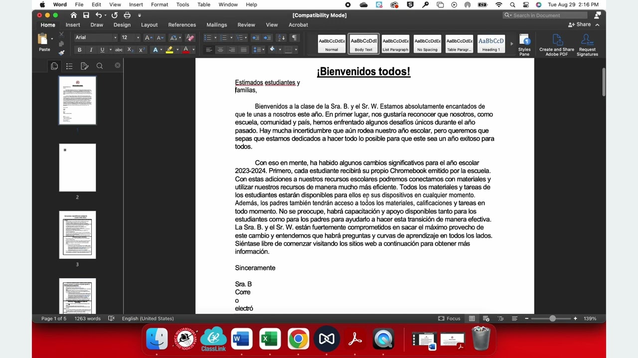Click the zoom slider handle
Image resolution: width=638 pixels, height=358 pixels.
pos(552,318)
